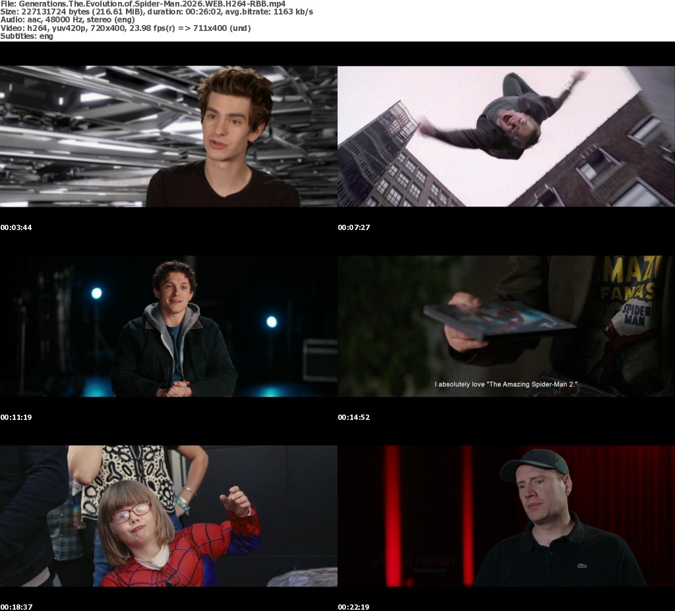Click the Spider-Man costume girl thumbnail at 00:18:37
The image size is (675, 611).
tap(168, 516)
